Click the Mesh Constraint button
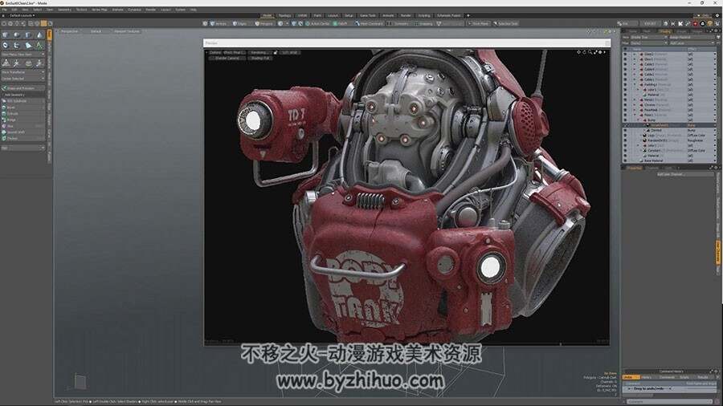723x406 pixels. coord(370,23)
